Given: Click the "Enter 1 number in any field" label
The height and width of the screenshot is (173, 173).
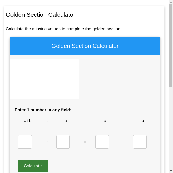Looking at the screenshot, I should tap(43, 110).
